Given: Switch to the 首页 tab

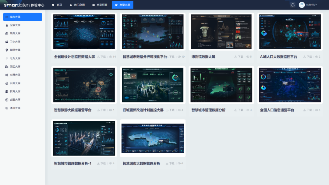Looking at the screenshot, I should click(x=57, y=5).
